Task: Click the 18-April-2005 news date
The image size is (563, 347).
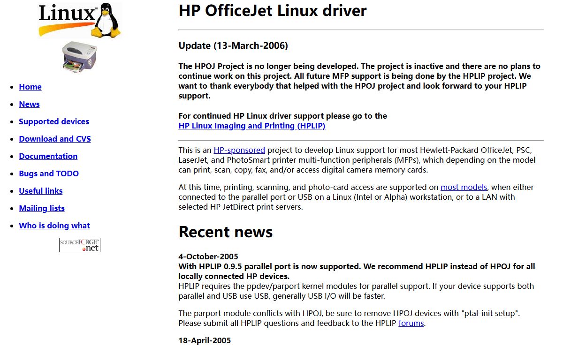Action: point(205,340)
